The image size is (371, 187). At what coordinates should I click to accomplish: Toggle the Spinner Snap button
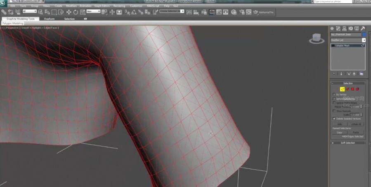pos(147,12)
